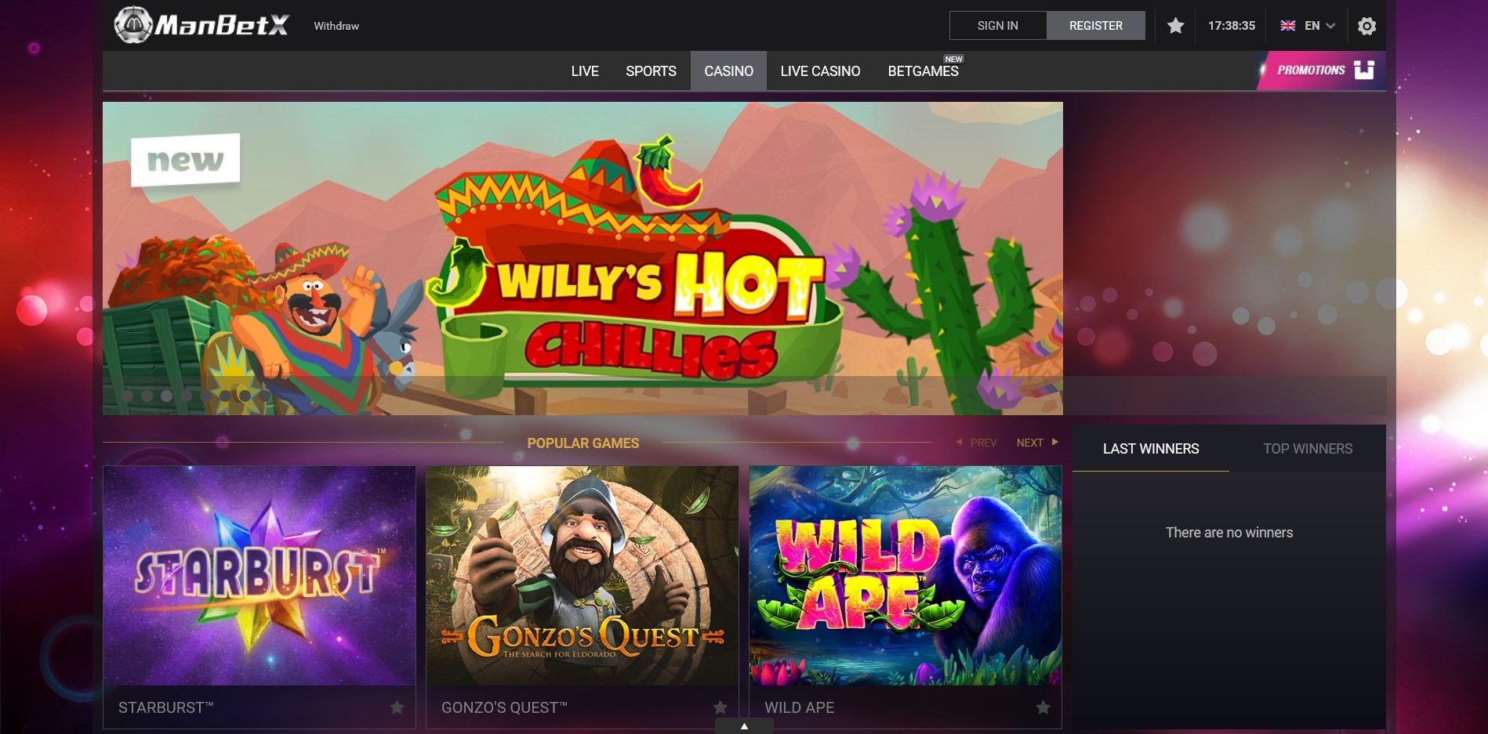Screen dimensions: 1488x734
Task: Select the LAST WINNERS tab
Action: pyautogui.click(x=1151, y=449)
